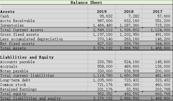Click the Long-term debt label
Image resolution: width=173 pixels, height=101 pixels.
tap(15, 80)
